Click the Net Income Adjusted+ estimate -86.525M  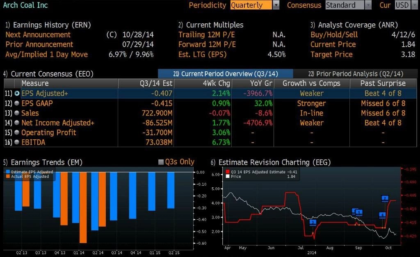[x=157, y=123]
